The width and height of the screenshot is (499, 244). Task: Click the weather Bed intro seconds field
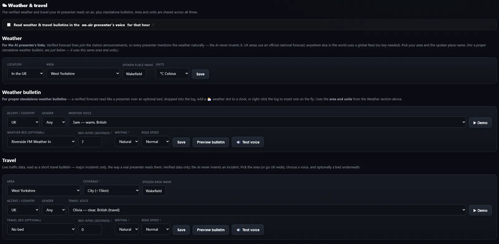click(90, 142)
